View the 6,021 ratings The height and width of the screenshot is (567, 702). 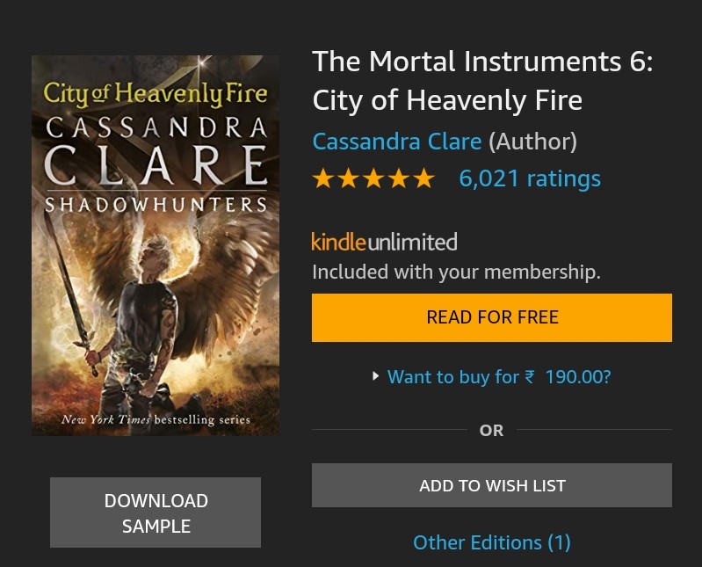coord(530,178)
